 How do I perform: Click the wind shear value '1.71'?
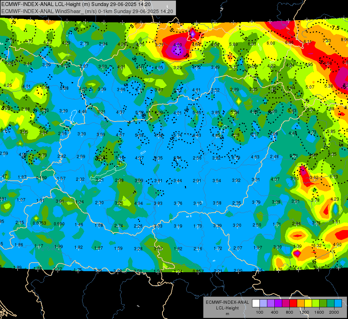pos(277,224)
